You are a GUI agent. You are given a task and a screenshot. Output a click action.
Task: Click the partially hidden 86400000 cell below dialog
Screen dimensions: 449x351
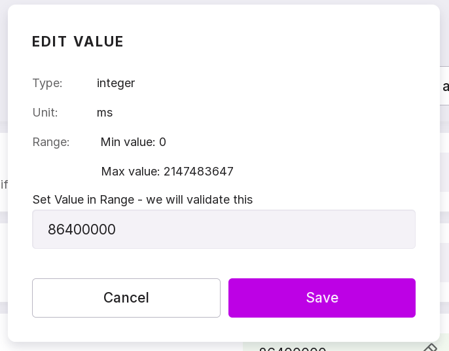point(292,348)
